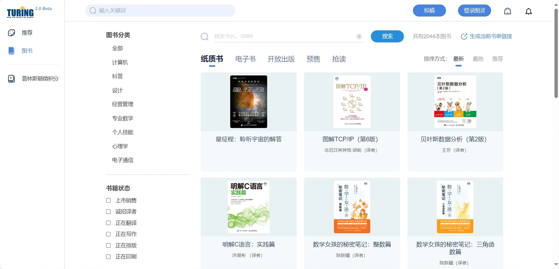Toggle the 正在排版 checkbox

coord(108,245)
